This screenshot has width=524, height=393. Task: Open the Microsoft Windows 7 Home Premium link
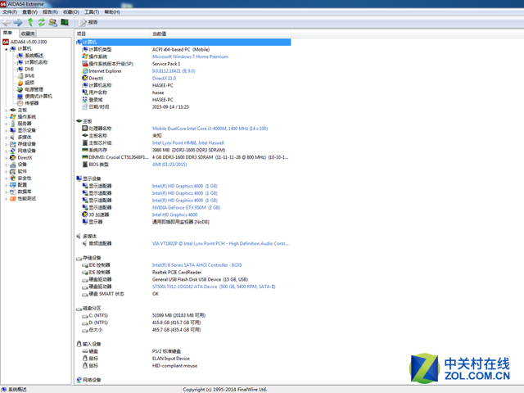point(190,56)
